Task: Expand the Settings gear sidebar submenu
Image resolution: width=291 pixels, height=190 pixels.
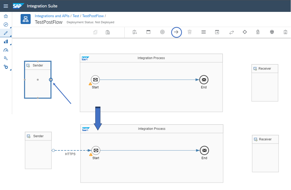Action: pyautogui.click(x=11, y=70)
